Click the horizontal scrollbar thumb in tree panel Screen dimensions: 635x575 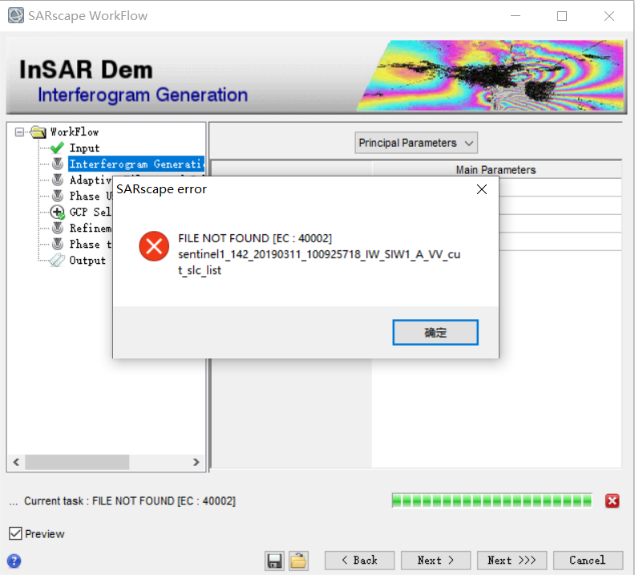click(x=77, y=462)
